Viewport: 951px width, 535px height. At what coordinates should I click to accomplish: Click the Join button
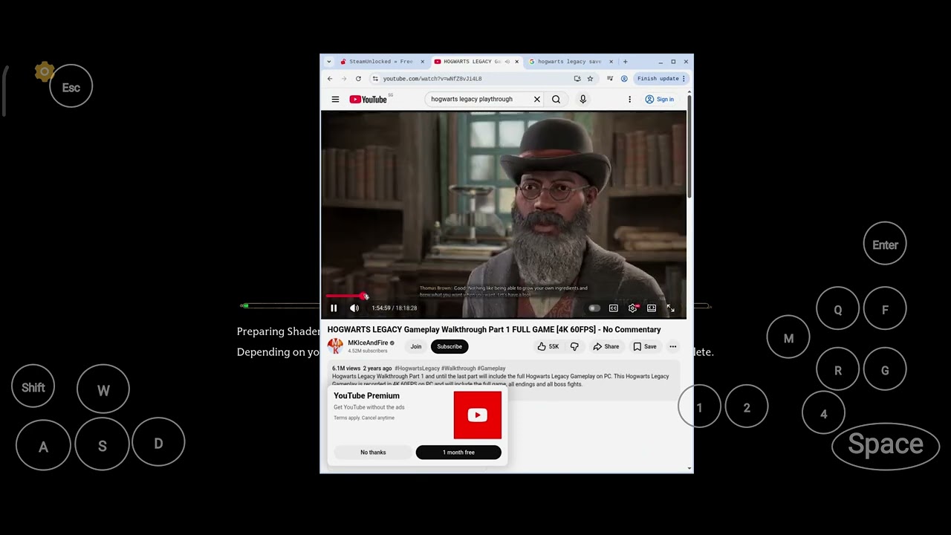pyautogui.click(x=416, y=347)
